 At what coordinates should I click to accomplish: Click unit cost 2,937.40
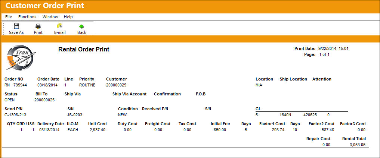pos(98,130)
